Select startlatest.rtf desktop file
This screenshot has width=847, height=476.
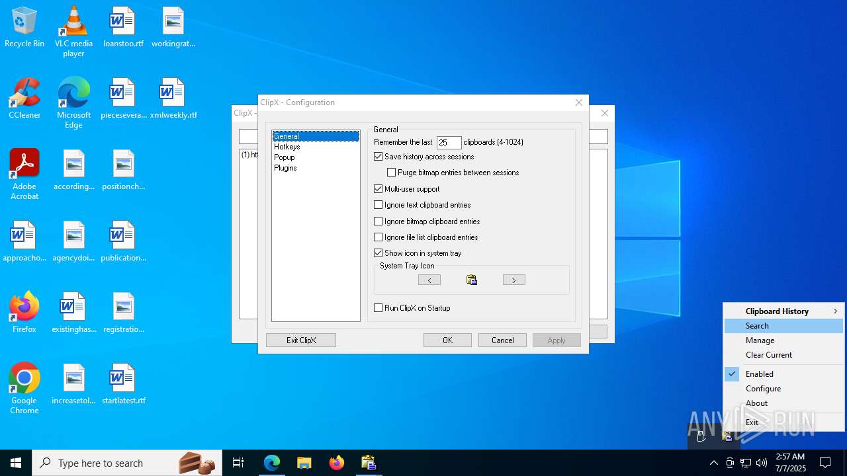123,385
